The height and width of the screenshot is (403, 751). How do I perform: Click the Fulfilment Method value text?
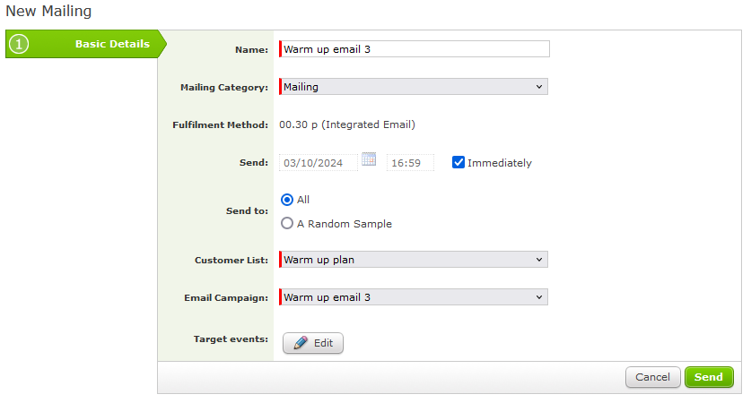point(346,124)
